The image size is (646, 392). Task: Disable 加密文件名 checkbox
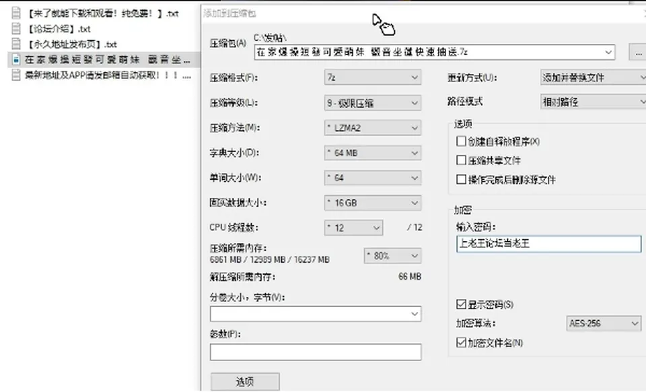(461, 343)
